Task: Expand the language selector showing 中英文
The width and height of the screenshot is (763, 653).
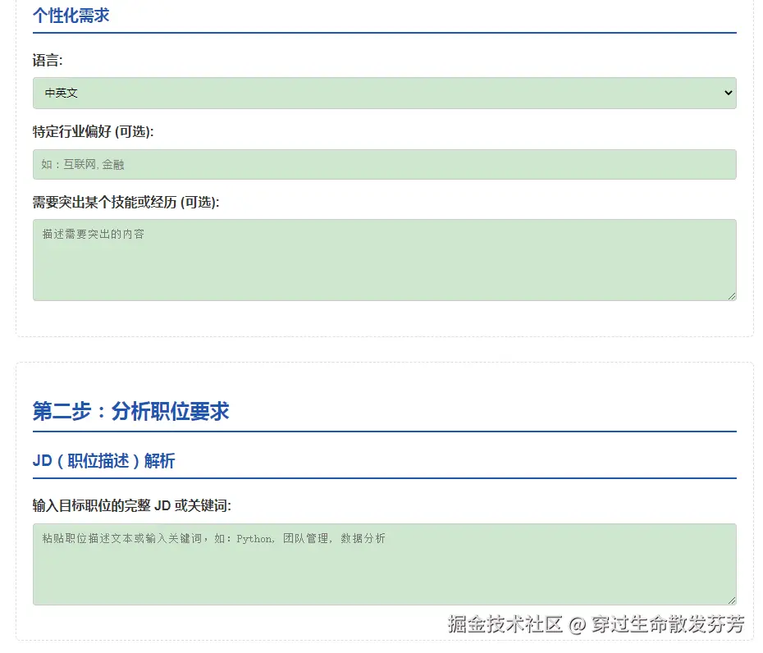Action: click(384, 93)
